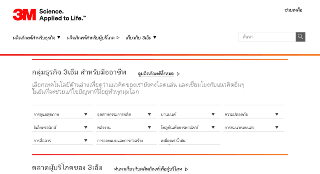
Task: Click the magnifying glass search button
Action: [300, 37]
